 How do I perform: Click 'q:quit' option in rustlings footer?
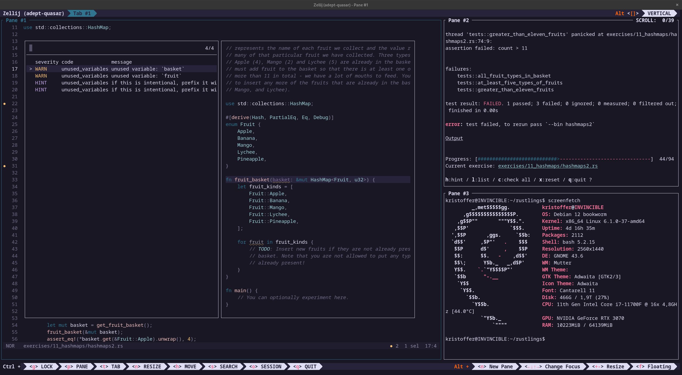[x=577, y=180]
